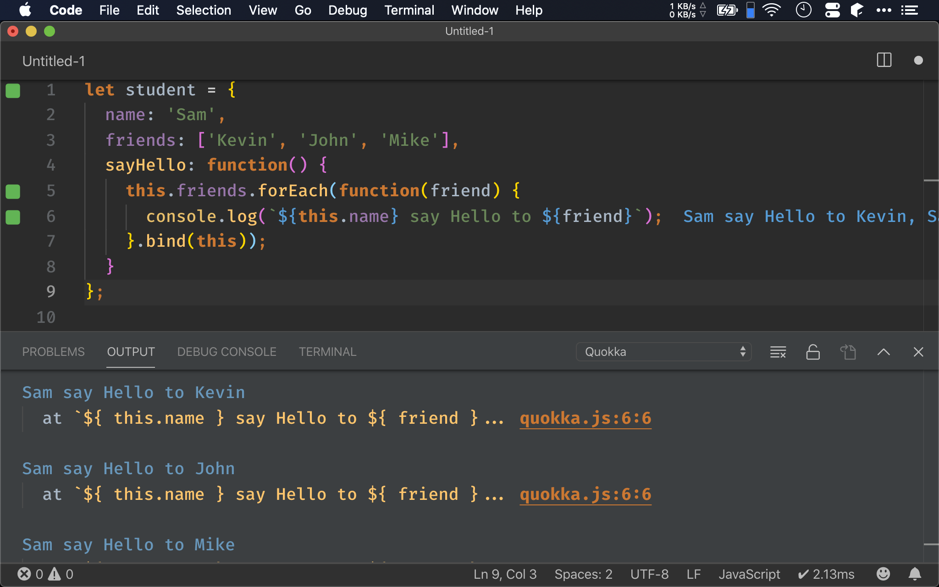Click Spaces: 2 indentation setting

point(583,574)
